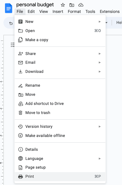Open the View menu
The height and width of the screenshot is (185, 122).
pos(44,12)
